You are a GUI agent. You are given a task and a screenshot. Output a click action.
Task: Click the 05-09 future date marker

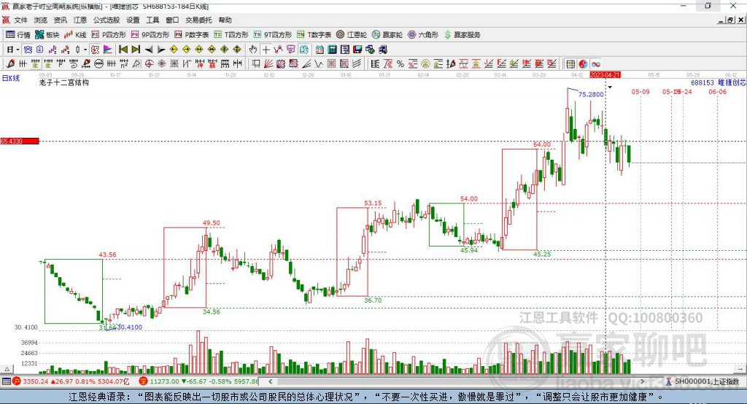click(640, 91)
